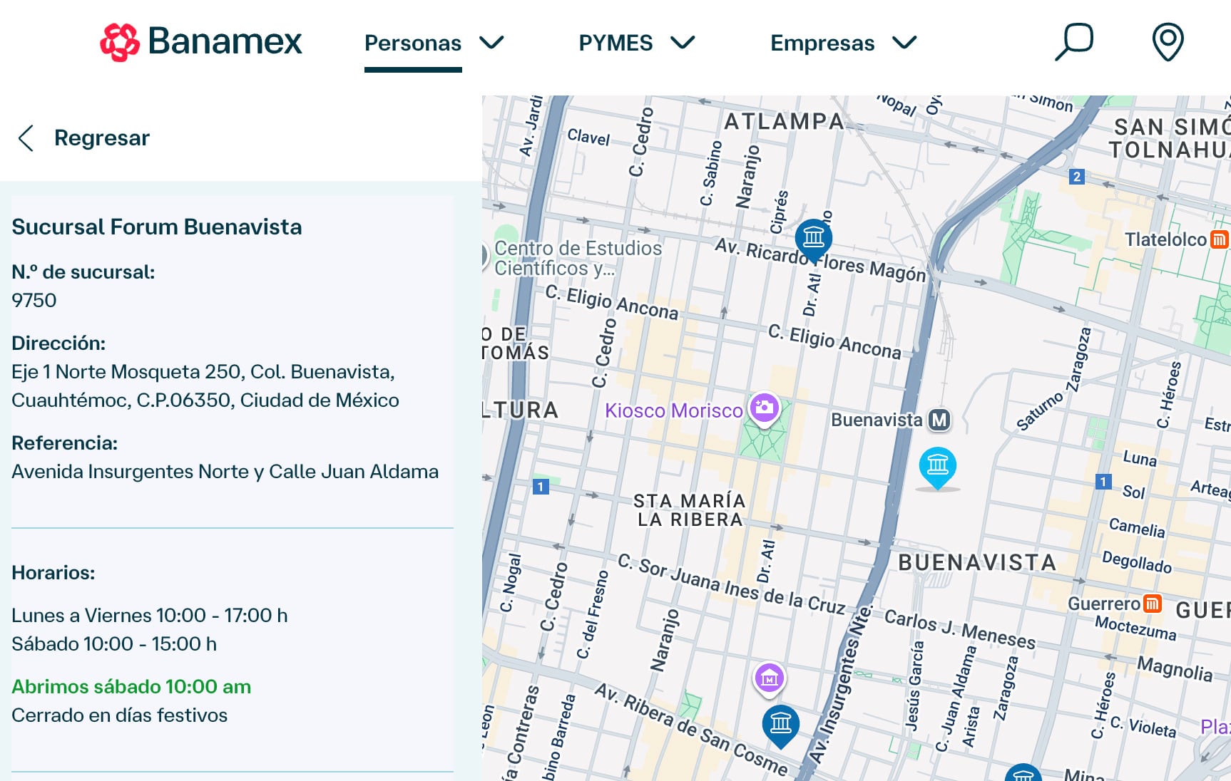Open the Empresas menu tab
Screen dimensions: 1231x781
(x=822, y=43)
